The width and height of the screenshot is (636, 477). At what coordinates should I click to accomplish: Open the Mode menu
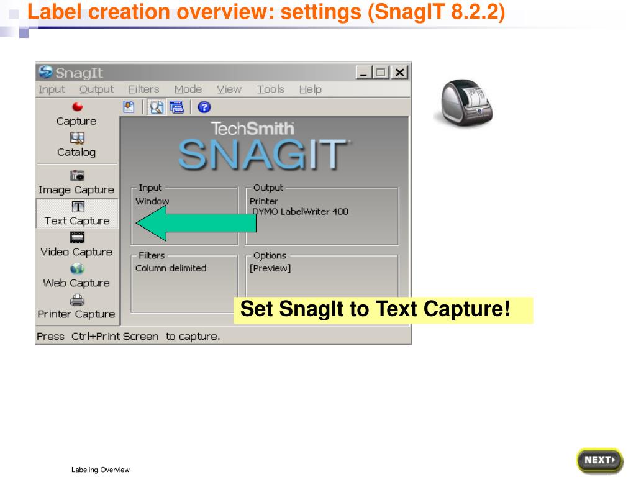[x=188, y=89]
